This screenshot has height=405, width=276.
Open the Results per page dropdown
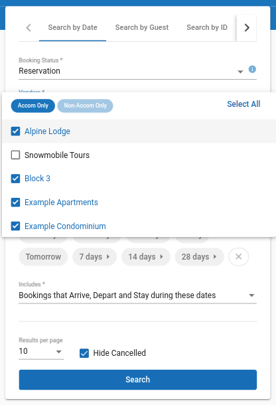41,351
